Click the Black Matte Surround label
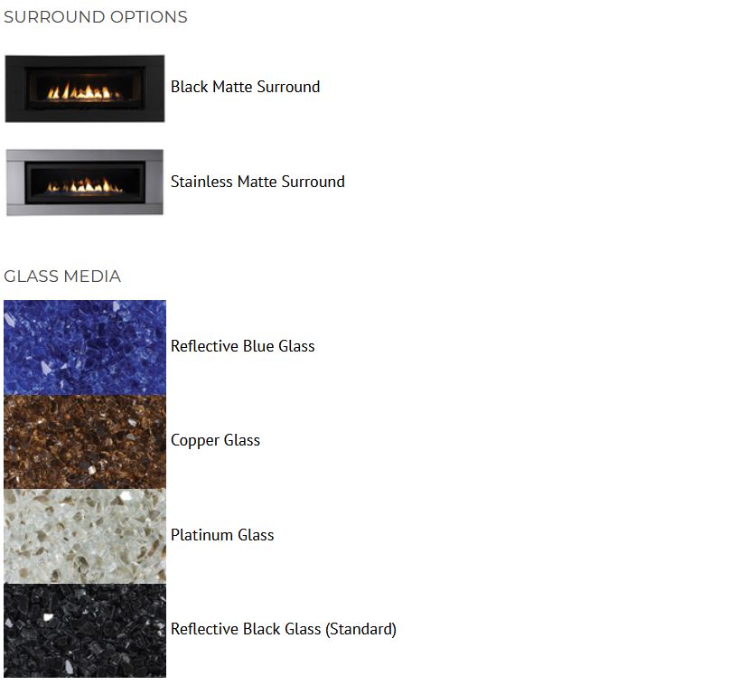The image size is (739, 685). pyautogui.click(x=245, y=87)
